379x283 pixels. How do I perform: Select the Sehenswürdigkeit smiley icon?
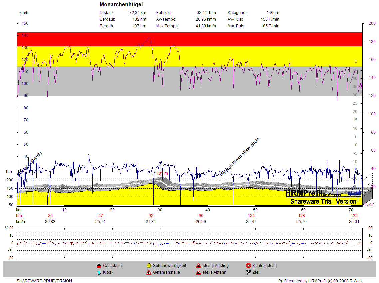pos(149,266)
